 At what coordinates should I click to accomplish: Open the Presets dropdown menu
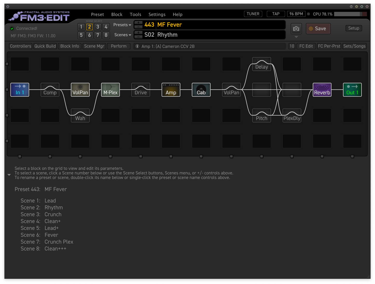[122, 25]
